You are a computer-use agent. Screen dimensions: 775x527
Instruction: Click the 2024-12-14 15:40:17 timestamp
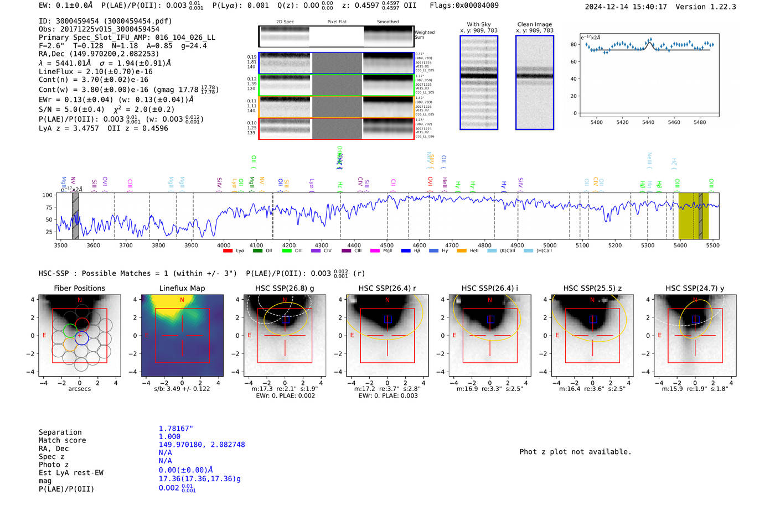pyautogui.click(x=626, y=7)
